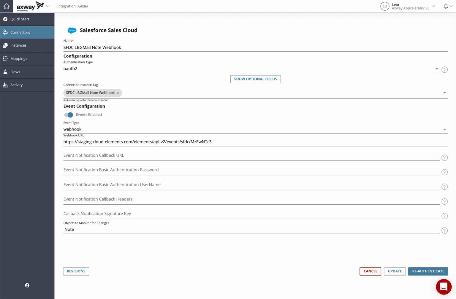
Task: Remove the SFDC LBGMail Note Webhook tag
Action: click(x=118, y=93)
